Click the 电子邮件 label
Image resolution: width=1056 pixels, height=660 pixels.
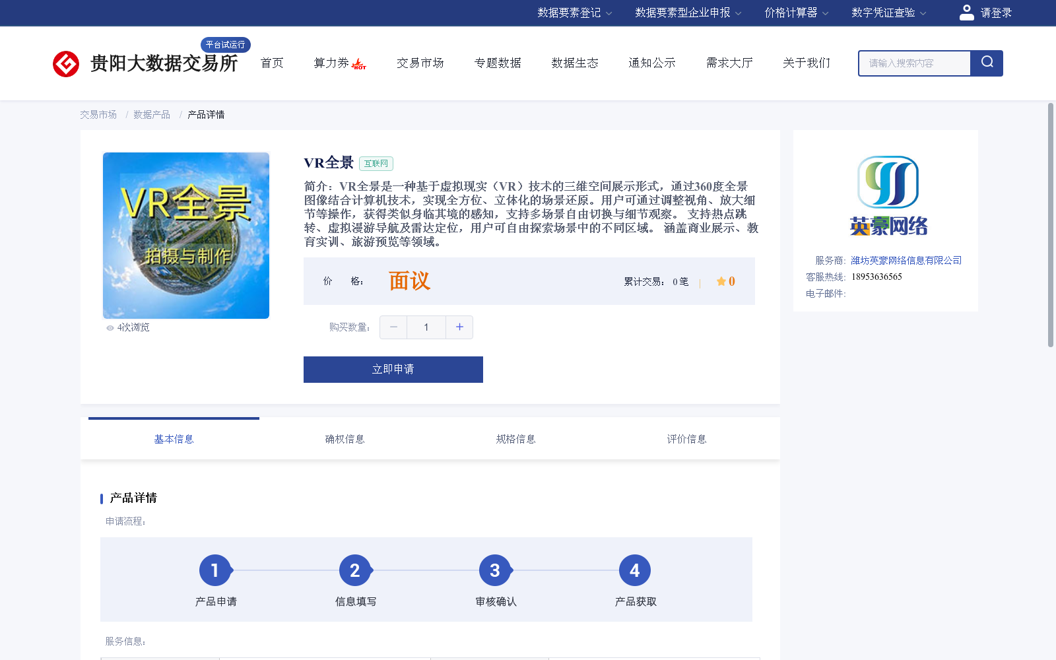coord(826,294)
